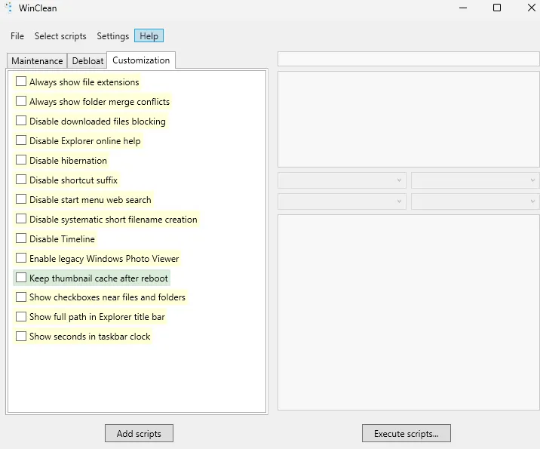This screenshot has width=540, height=449.
Task: Check Disable Timeline script
Action: point(21,238)
